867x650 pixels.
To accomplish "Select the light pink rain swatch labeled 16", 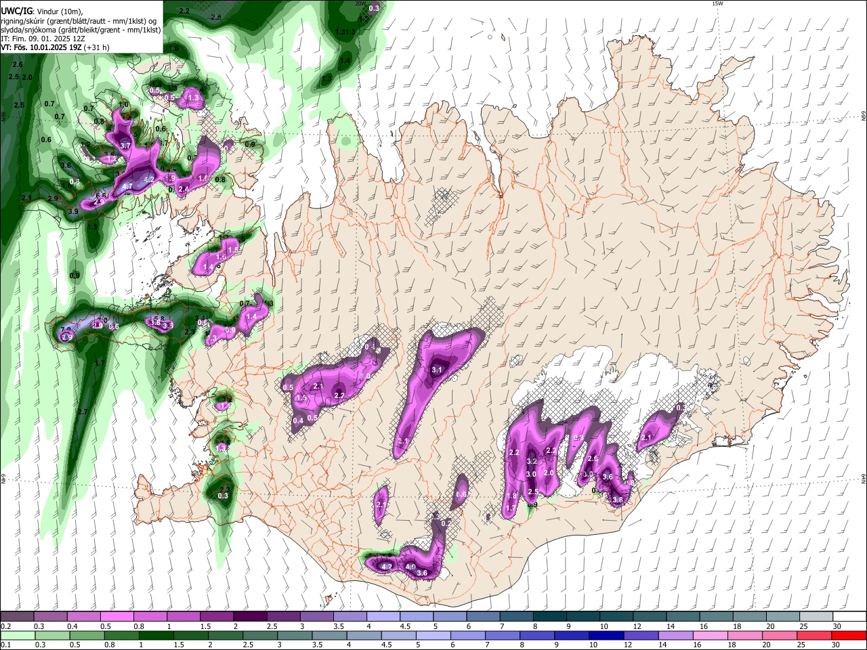I will [711, 635].
